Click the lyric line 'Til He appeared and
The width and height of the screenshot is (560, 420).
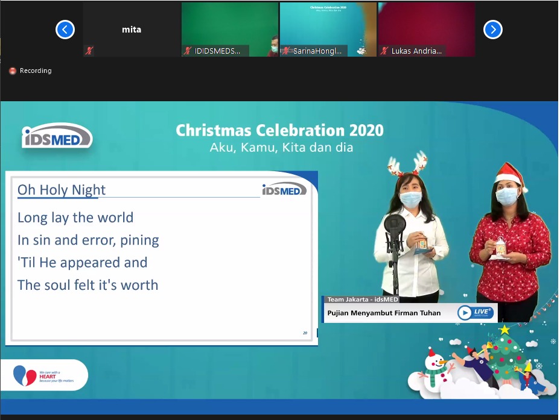[83, 263]
